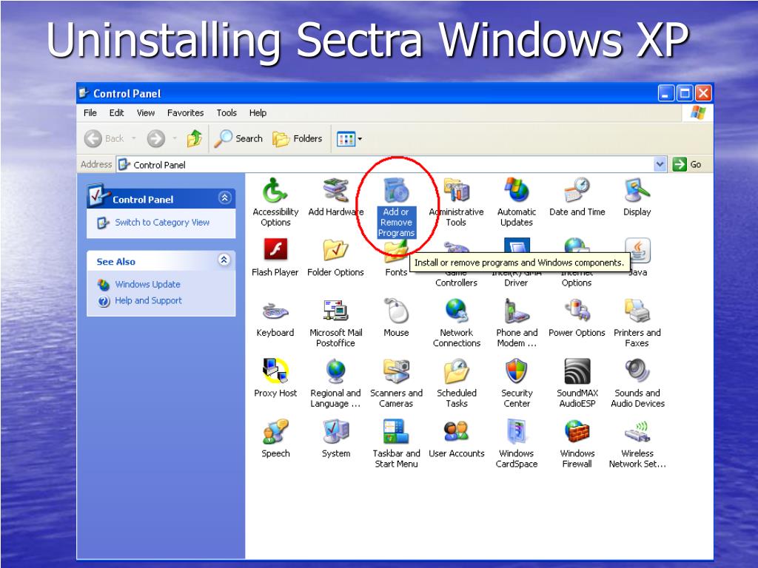Image resolution: width=758 pixels, height=568 pixels.
Task: Click the Forward arrow button
Action: click(x=155, y=138)
